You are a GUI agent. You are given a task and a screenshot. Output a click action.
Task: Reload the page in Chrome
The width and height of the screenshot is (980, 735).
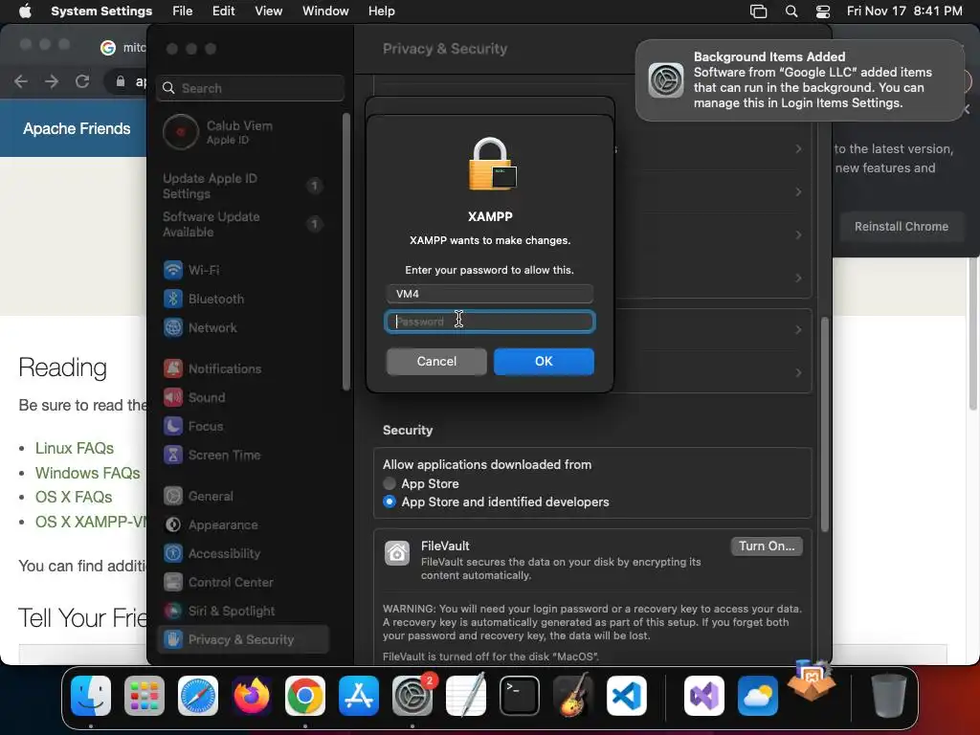[82, 81]
